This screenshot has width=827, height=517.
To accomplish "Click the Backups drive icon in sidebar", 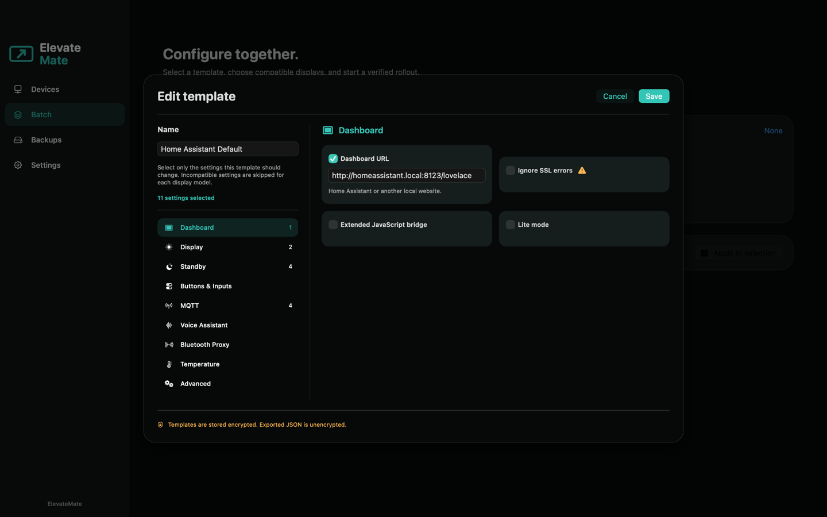I will (18, 140).
